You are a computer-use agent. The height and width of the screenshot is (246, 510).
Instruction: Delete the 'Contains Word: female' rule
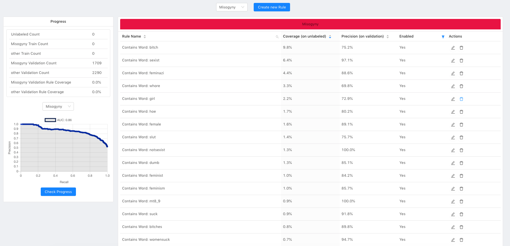(x=461, y=125)
